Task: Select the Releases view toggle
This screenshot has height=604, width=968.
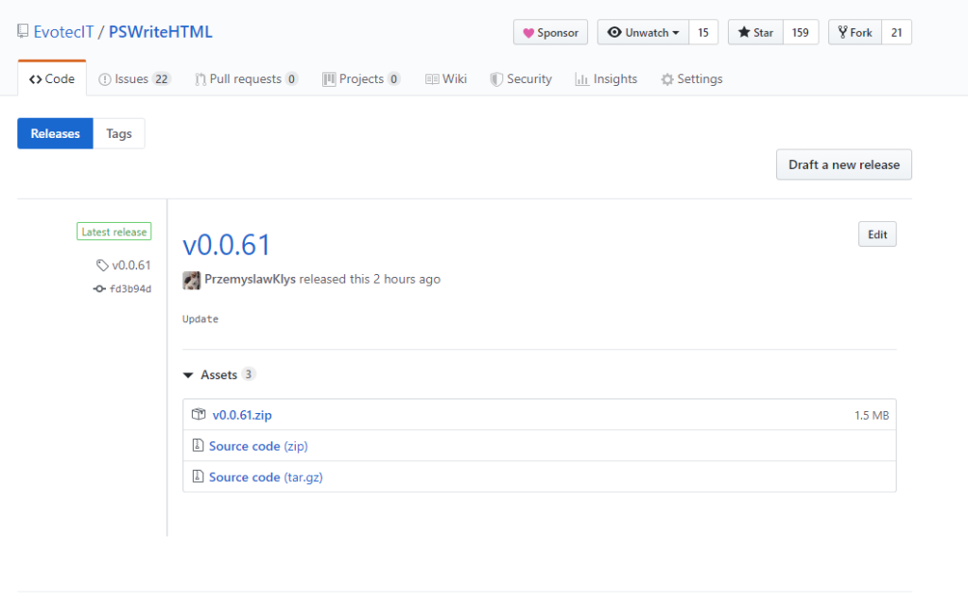Action: pyautogui.click(x=54, y=133)
